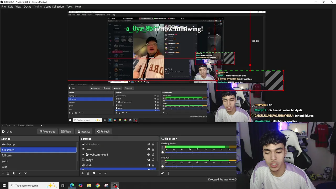Open the View menu
This screenshot has height=189, width=336.
tap(18, 7)
